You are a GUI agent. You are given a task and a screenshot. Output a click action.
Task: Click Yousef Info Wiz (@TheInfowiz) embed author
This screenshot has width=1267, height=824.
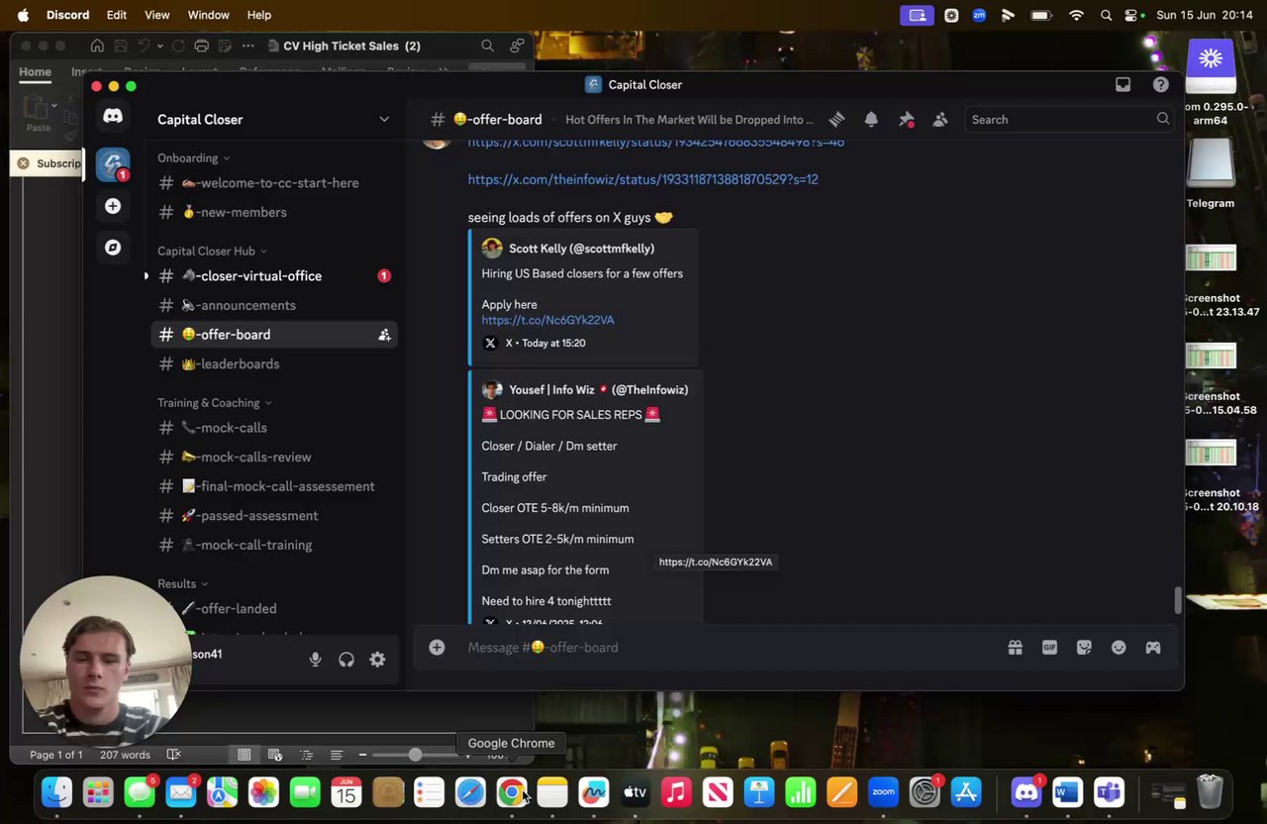(x=598, y=390)
